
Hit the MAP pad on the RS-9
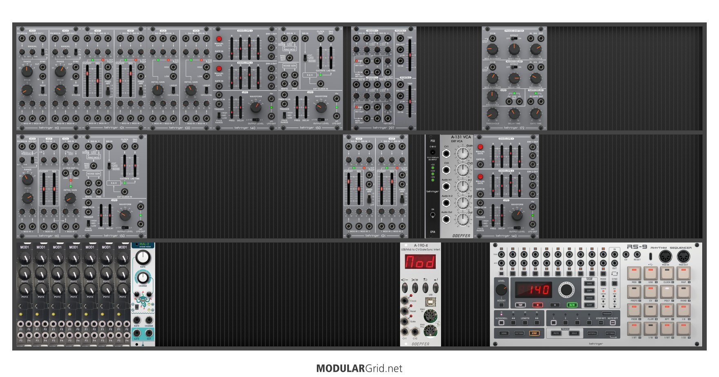683,273
